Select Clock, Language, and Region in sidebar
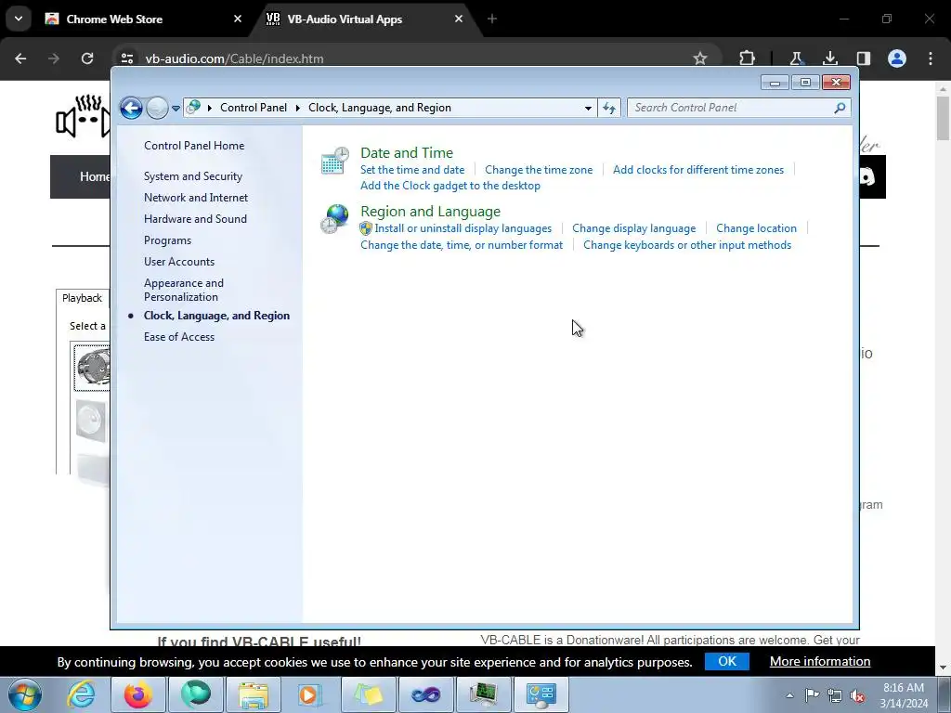The image size is (951, 713). 216,316
